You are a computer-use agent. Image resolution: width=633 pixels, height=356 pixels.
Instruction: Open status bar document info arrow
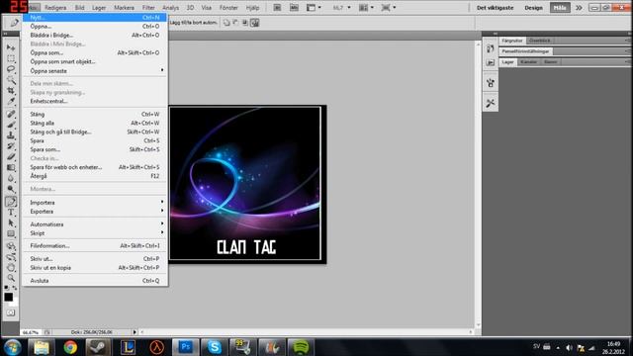[135, 332]
